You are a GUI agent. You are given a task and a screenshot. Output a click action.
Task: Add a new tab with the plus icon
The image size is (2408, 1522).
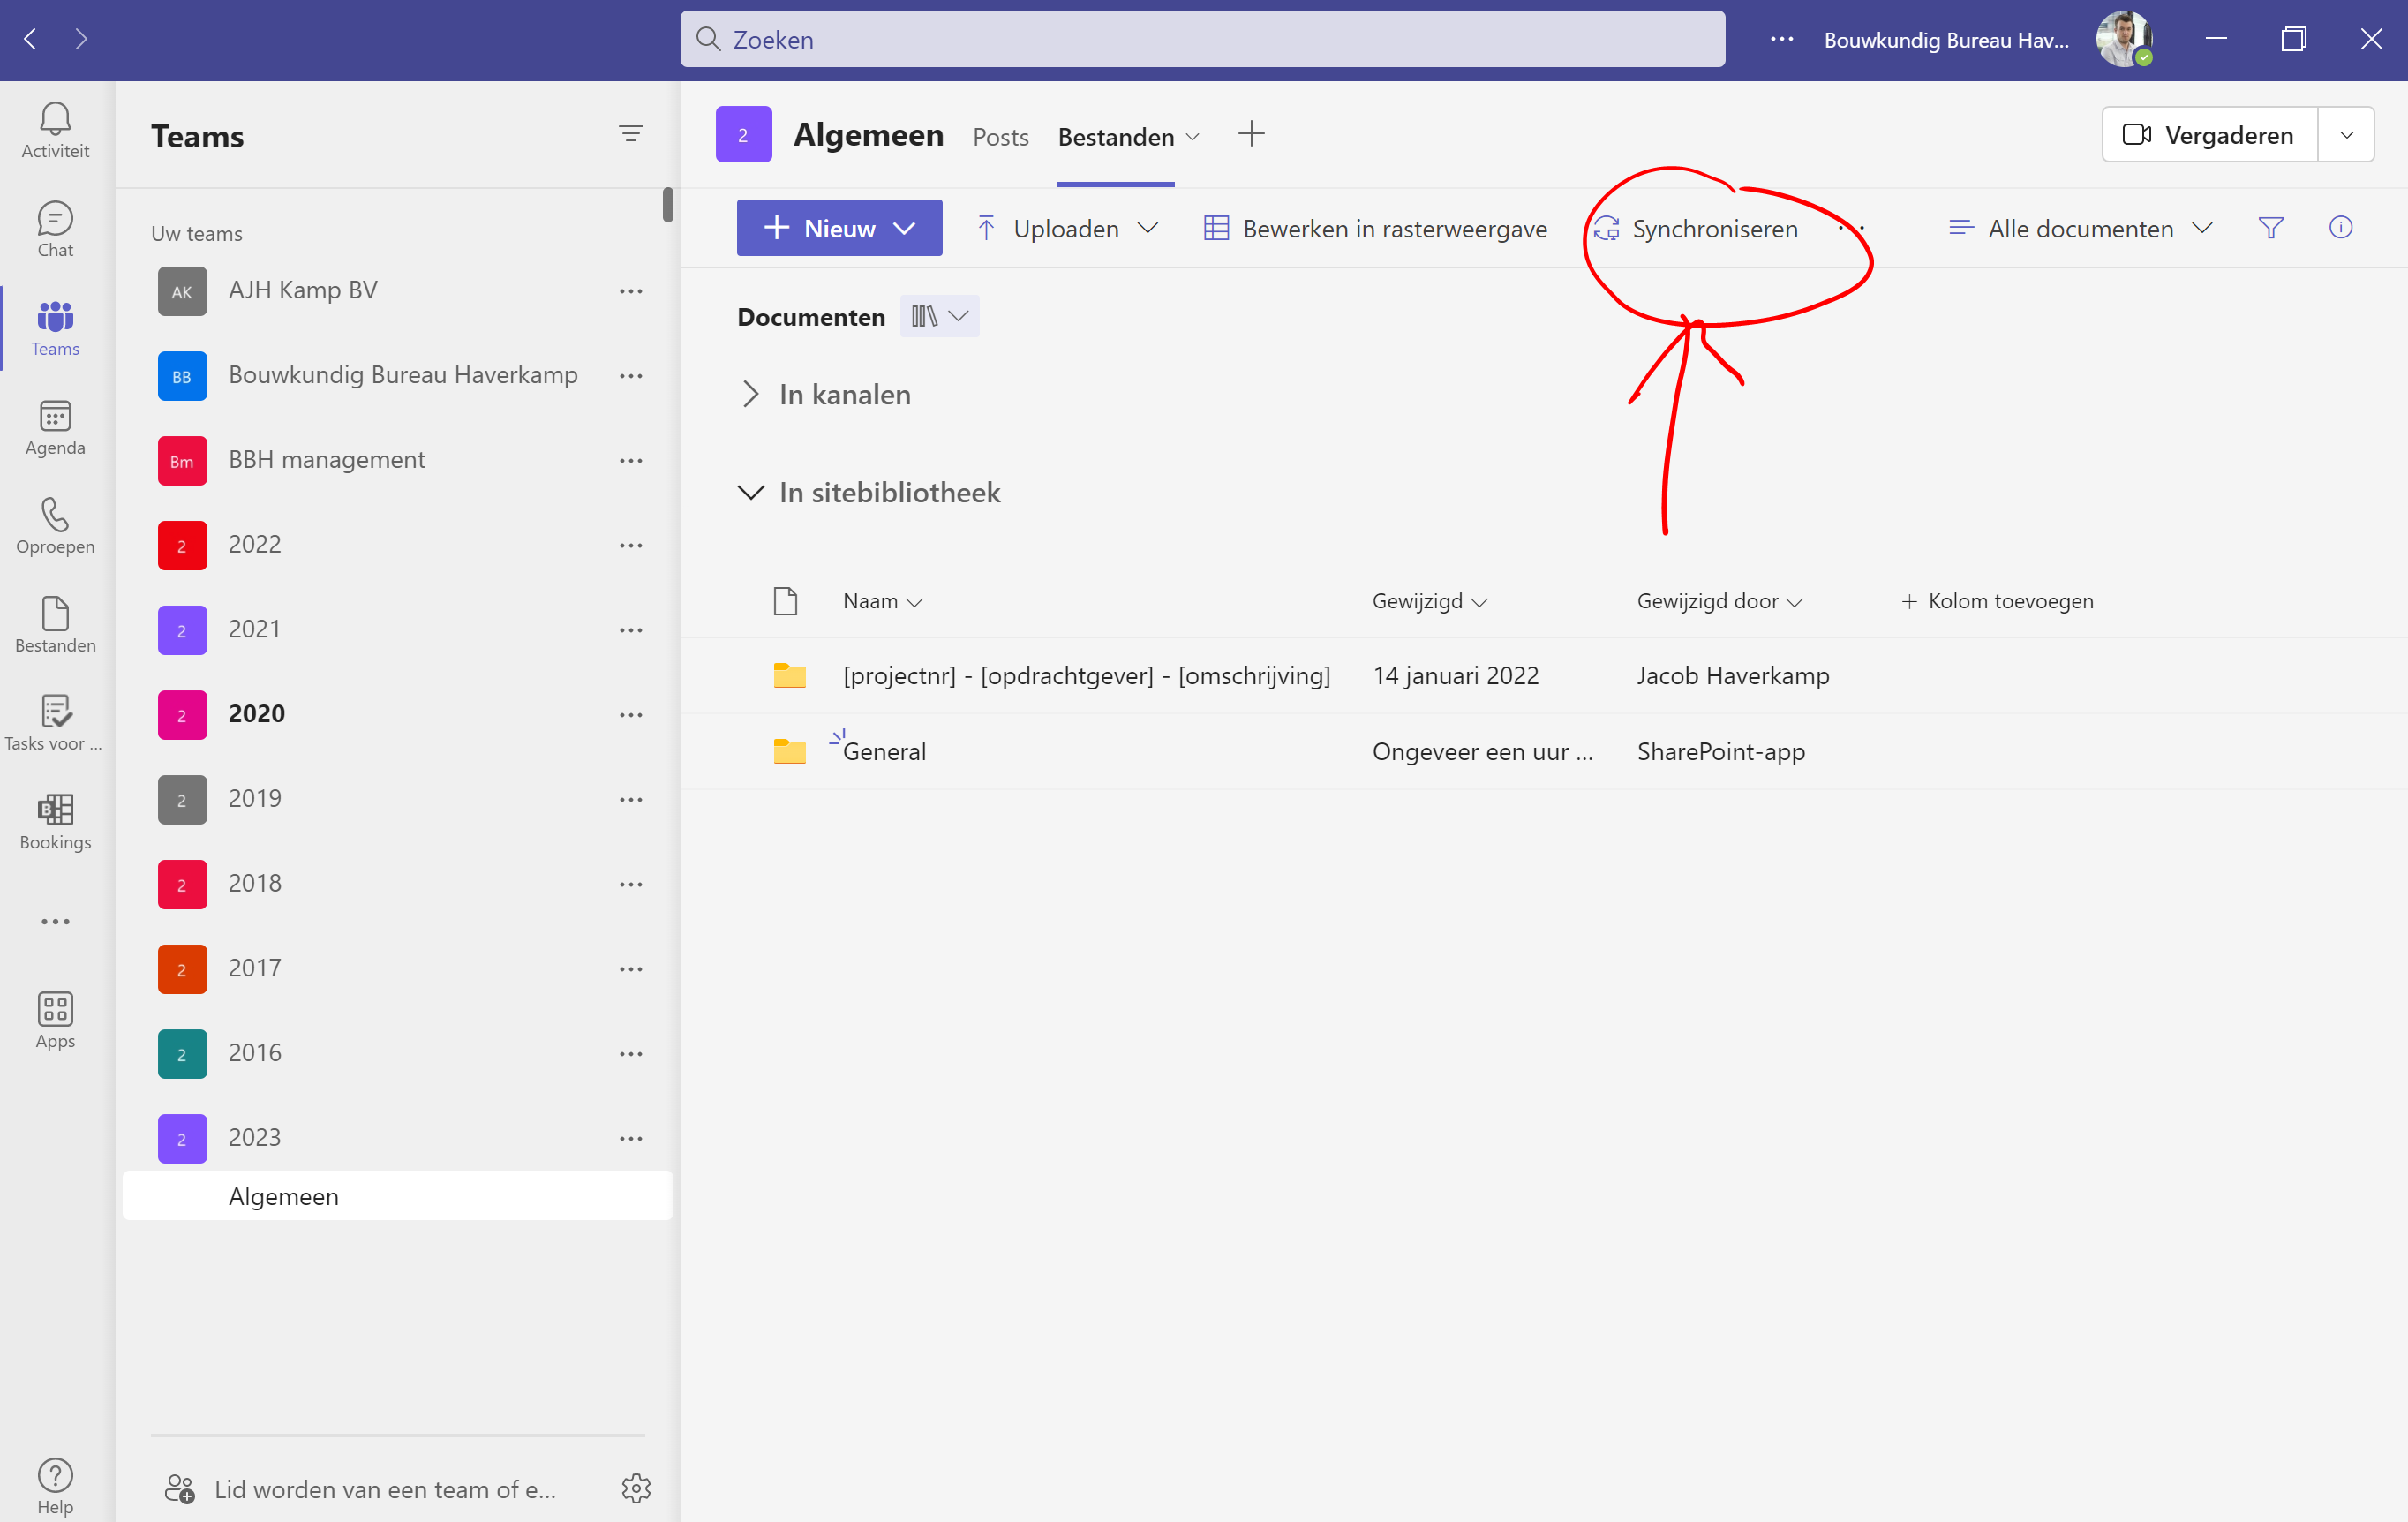[1251, 134]
